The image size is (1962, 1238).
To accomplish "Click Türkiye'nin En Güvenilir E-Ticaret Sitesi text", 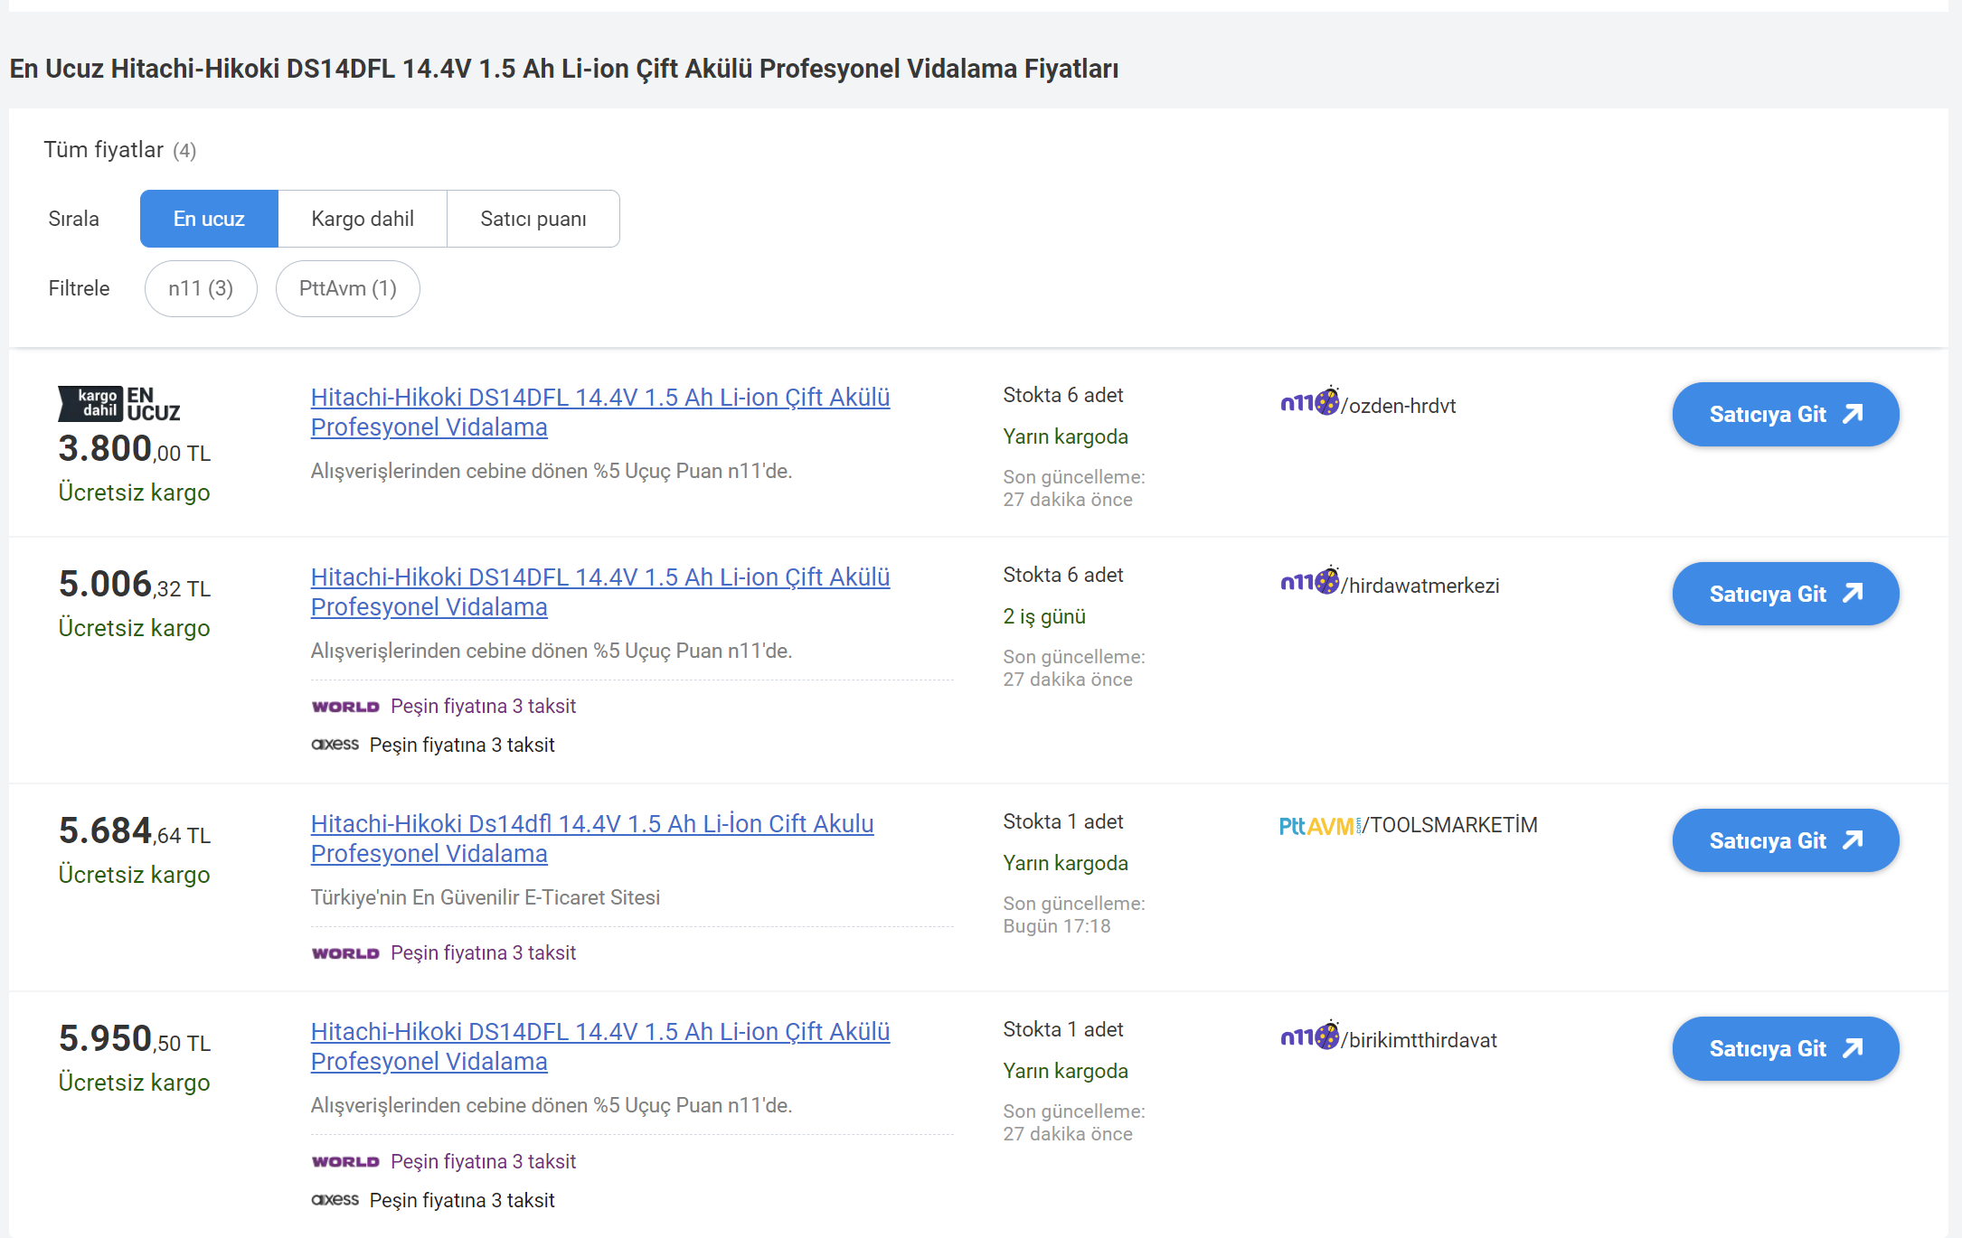I will [x=486, y=897].
